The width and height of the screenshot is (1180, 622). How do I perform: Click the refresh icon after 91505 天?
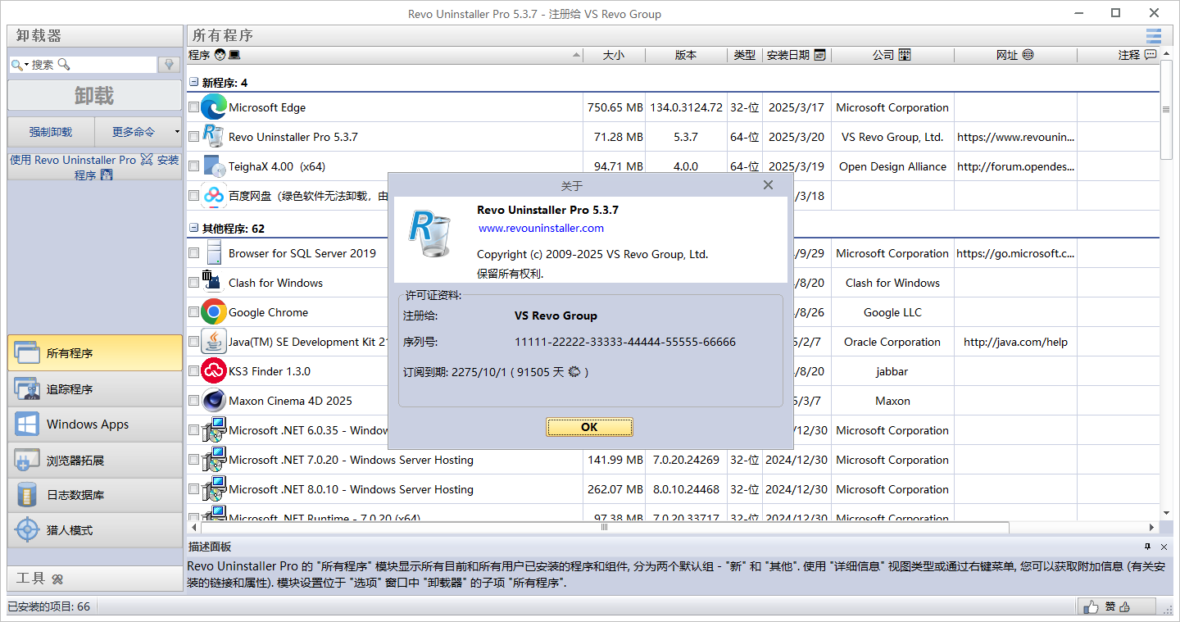pyautogui.click(x=574, y=371)
